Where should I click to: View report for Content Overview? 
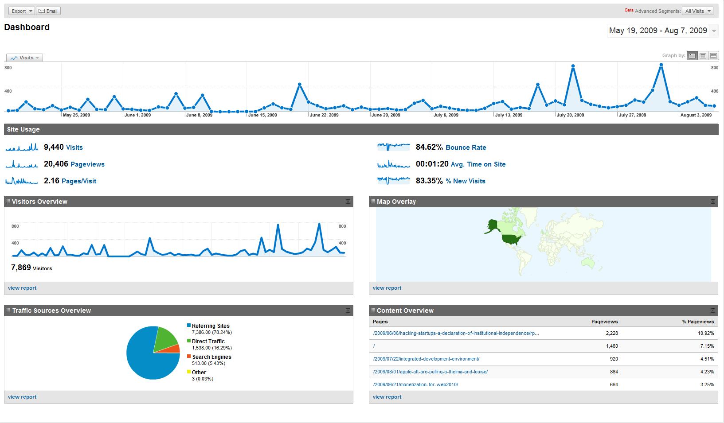tap(387, 397)
